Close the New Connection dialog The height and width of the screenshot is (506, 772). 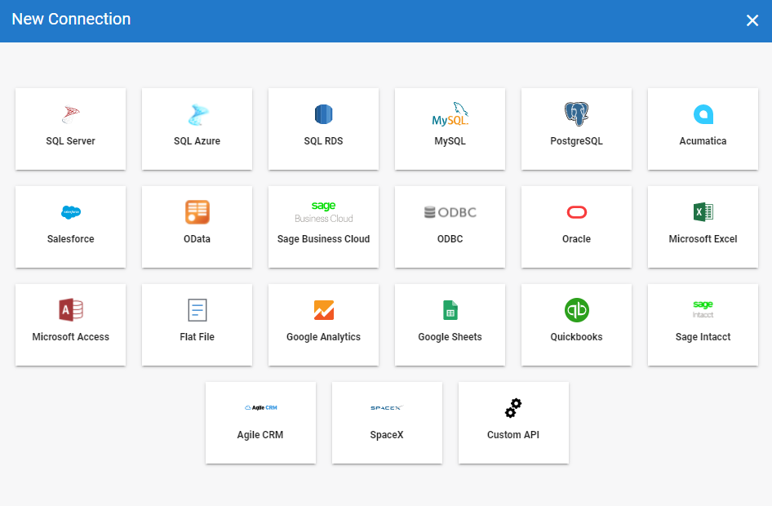(752, 20)
